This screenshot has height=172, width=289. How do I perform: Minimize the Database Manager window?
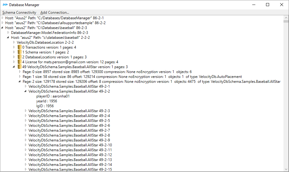[x=254, y=5]
